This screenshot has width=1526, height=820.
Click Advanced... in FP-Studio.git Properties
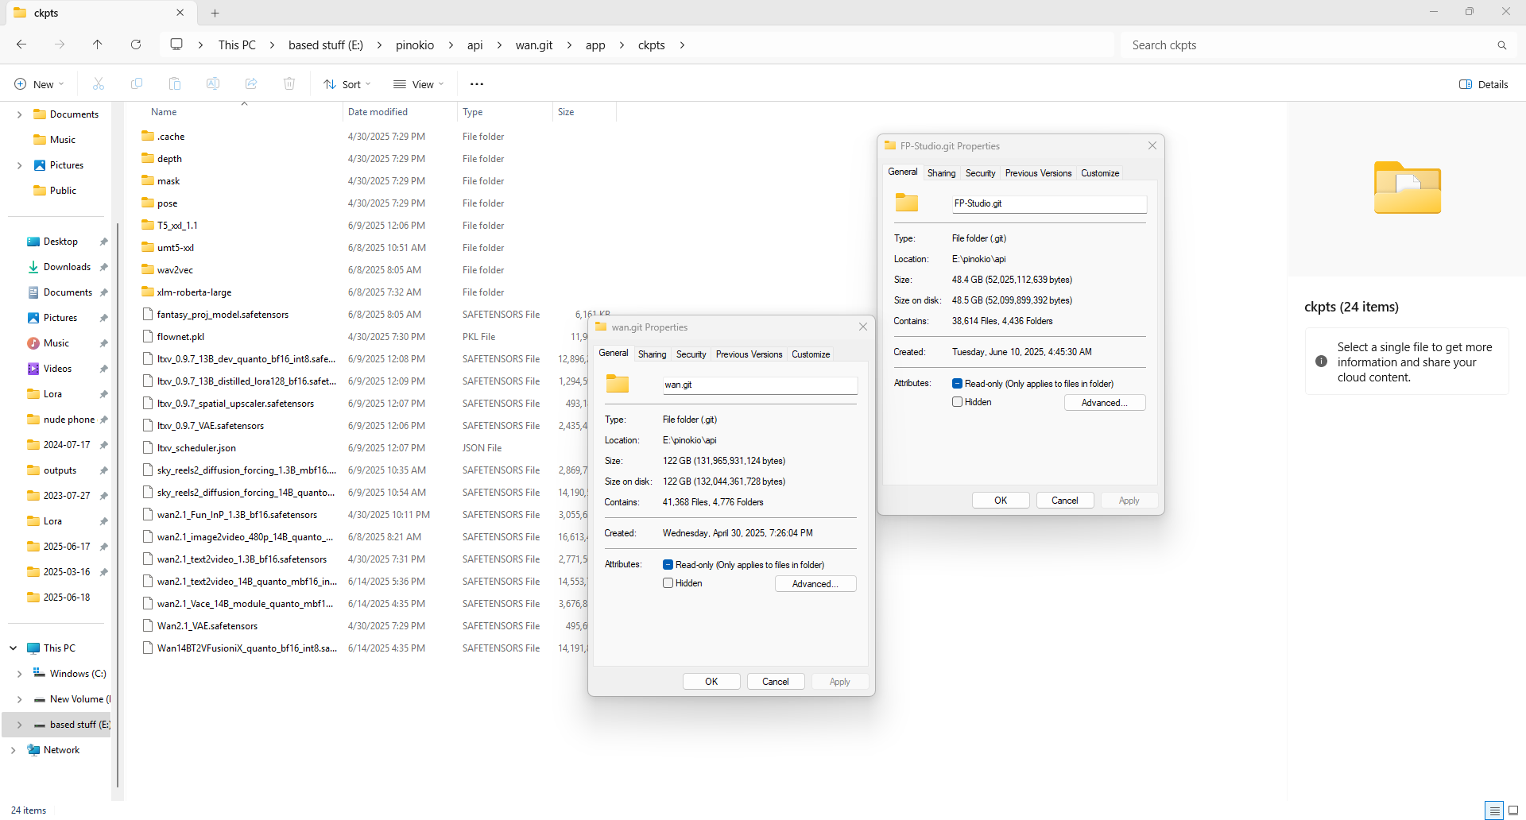click(1105, 403)
